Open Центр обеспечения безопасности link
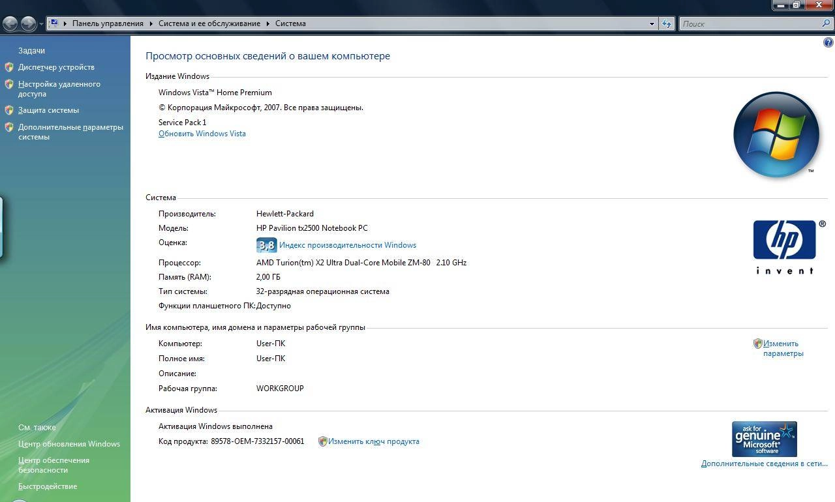The height and width of the screenshot is (502, 835). pos(53,465)
